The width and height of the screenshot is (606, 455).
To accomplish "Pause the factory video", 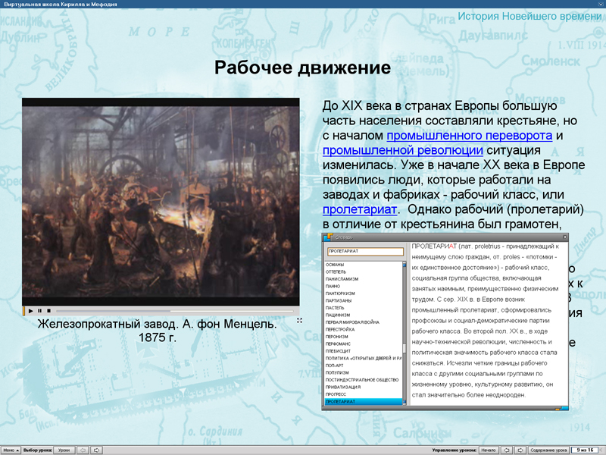I will point(39,311).
